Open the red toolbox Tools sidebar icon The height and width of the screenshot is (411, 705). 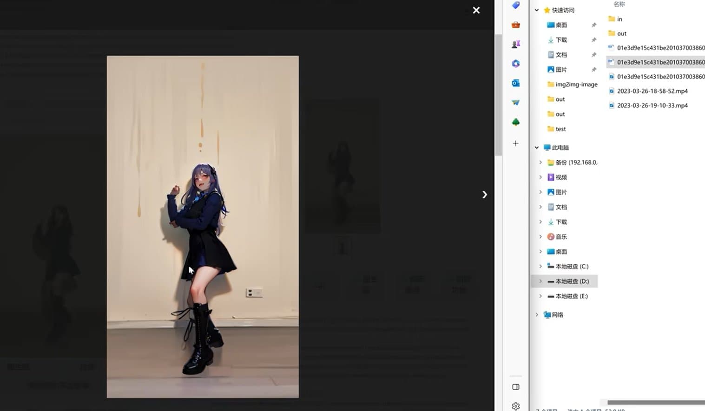click(515, 25)
